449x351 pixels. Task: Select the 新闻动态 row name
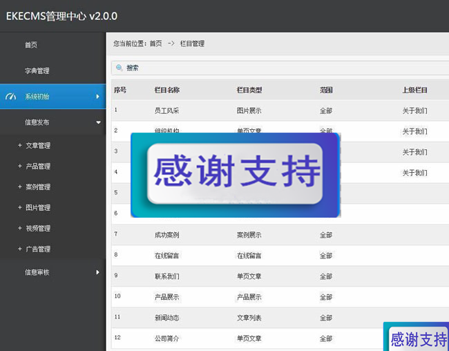point(167,318)
